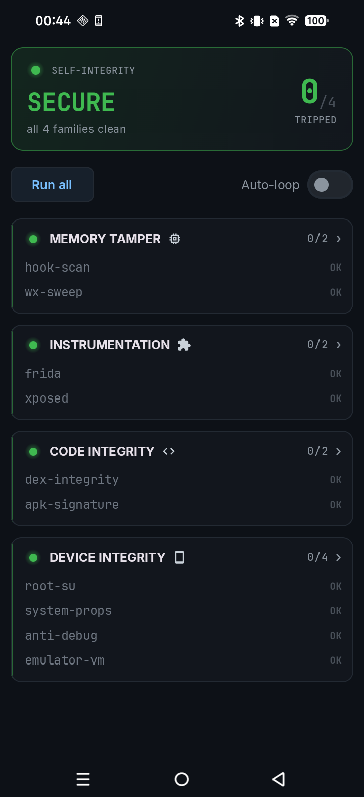The image size is (364, 797).
Task: Click the chip icon beside Memory Tamper
Action: point(175,239)
